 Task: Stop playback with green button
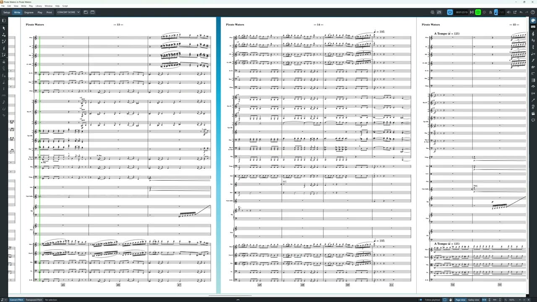(x=478, y=12)
